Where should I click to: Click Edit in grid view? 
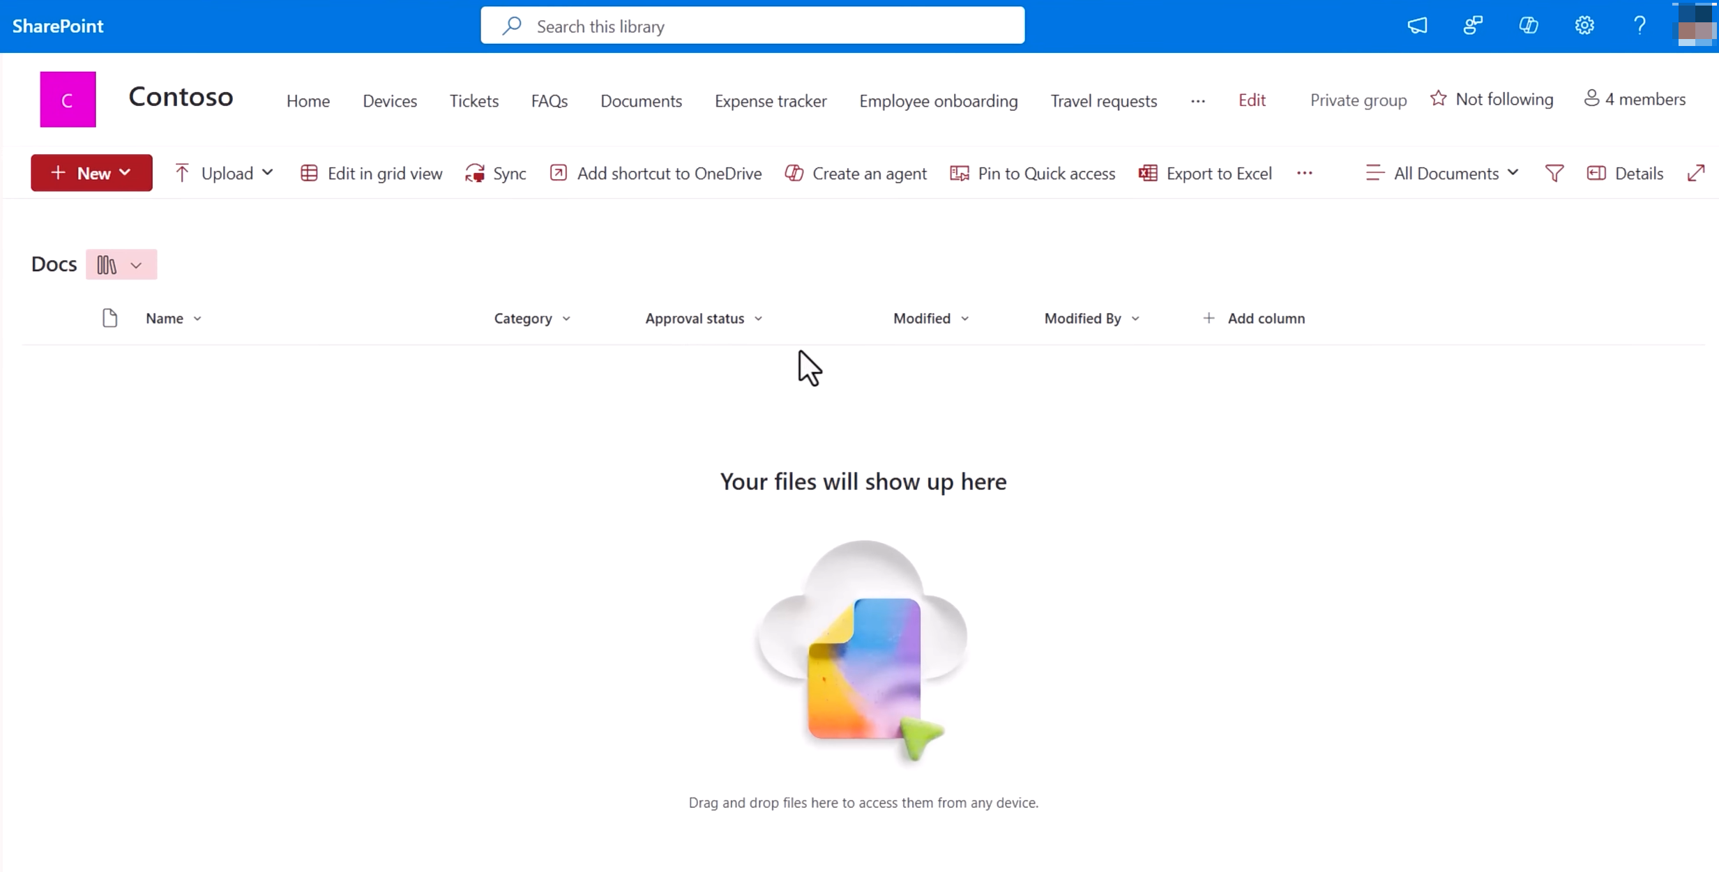coord(371,173)
